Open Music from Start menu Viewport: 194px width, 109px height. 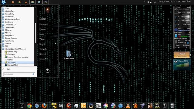click(42, 34)
